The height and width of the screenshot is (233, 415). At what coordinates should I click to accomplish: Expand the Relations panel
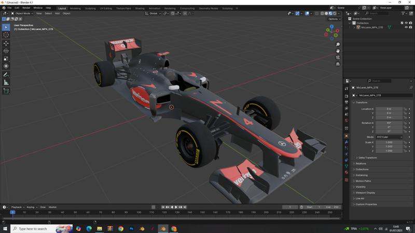click(359, 164)
